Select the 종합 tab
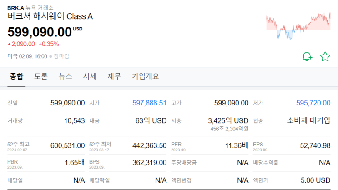Viewport: 338px width, 190px height. coord(16,76)
